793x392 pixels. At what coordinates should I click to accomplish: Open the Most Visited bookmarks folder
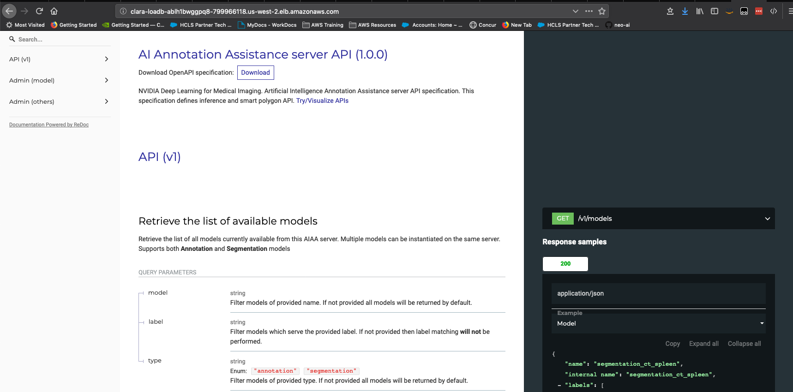coord(25,25)
